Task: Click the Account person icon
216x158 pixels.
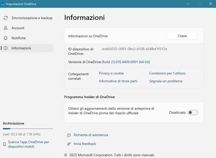Action: pos(6,28)
